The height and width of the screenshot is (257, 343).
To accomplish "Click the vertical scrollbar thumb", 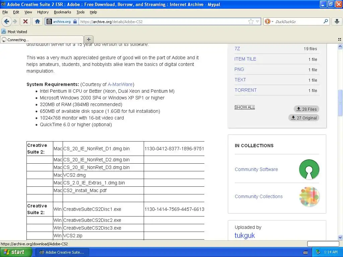I will [340, 103].
